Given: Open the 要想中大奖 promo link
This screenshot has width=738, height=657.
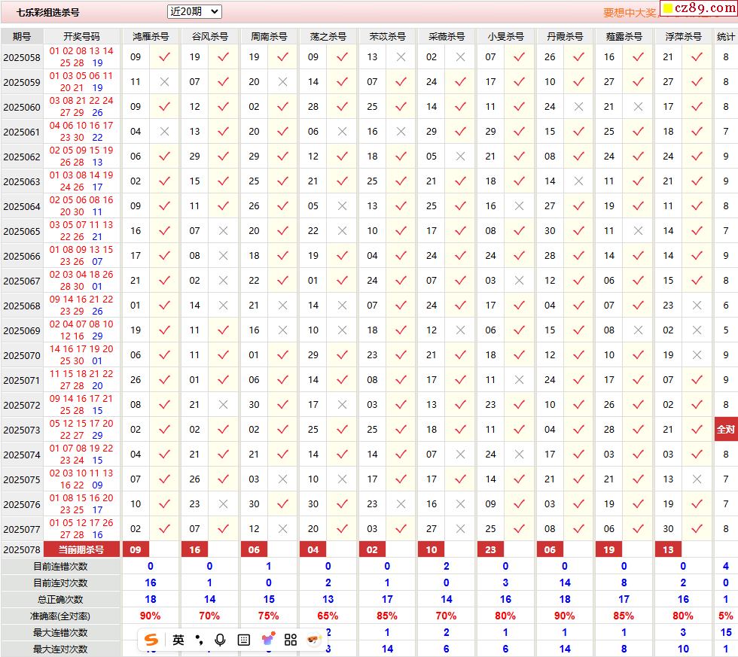Looking at the screenshot, I should click(x=630, y=13).
